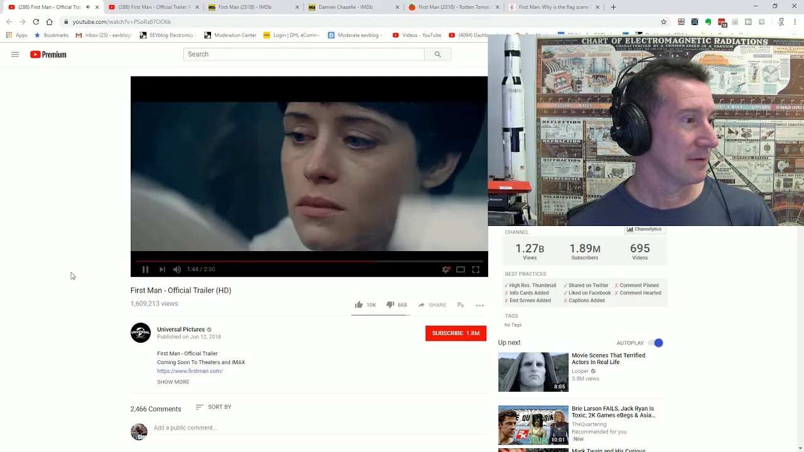Subscribe to Universal Pictures channel
The width and height of the screenshot is (804, 452).
(x=455, y=333)
